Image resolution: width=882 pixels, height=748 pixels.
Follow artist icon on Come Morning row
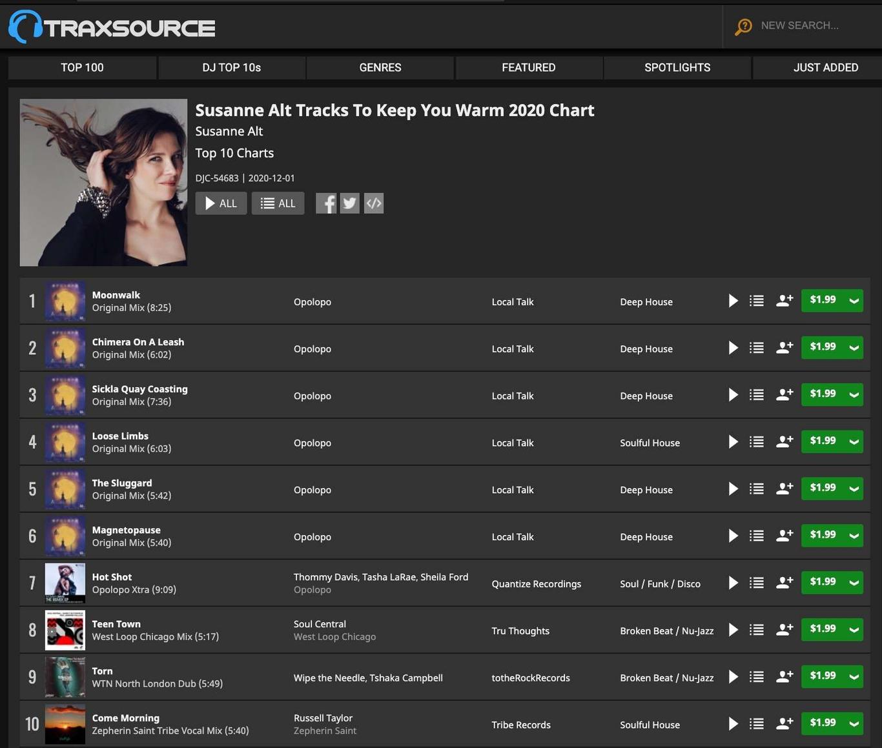coord(785,724)
